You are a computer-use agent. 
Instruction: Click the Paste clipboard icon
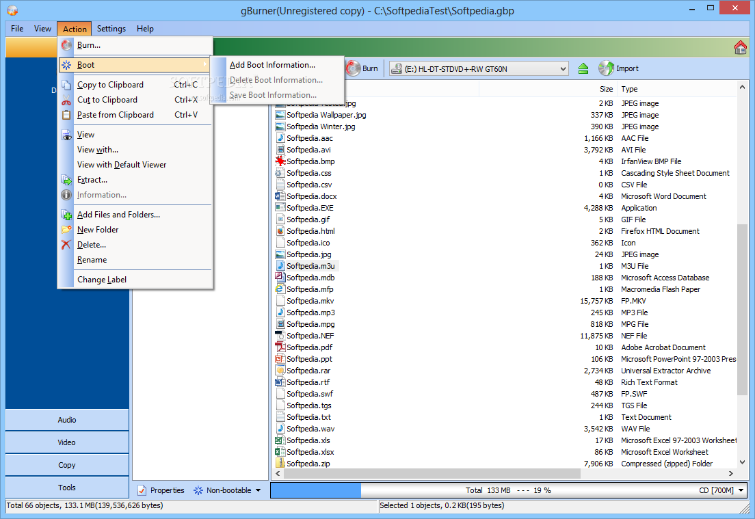pos(66,115)
